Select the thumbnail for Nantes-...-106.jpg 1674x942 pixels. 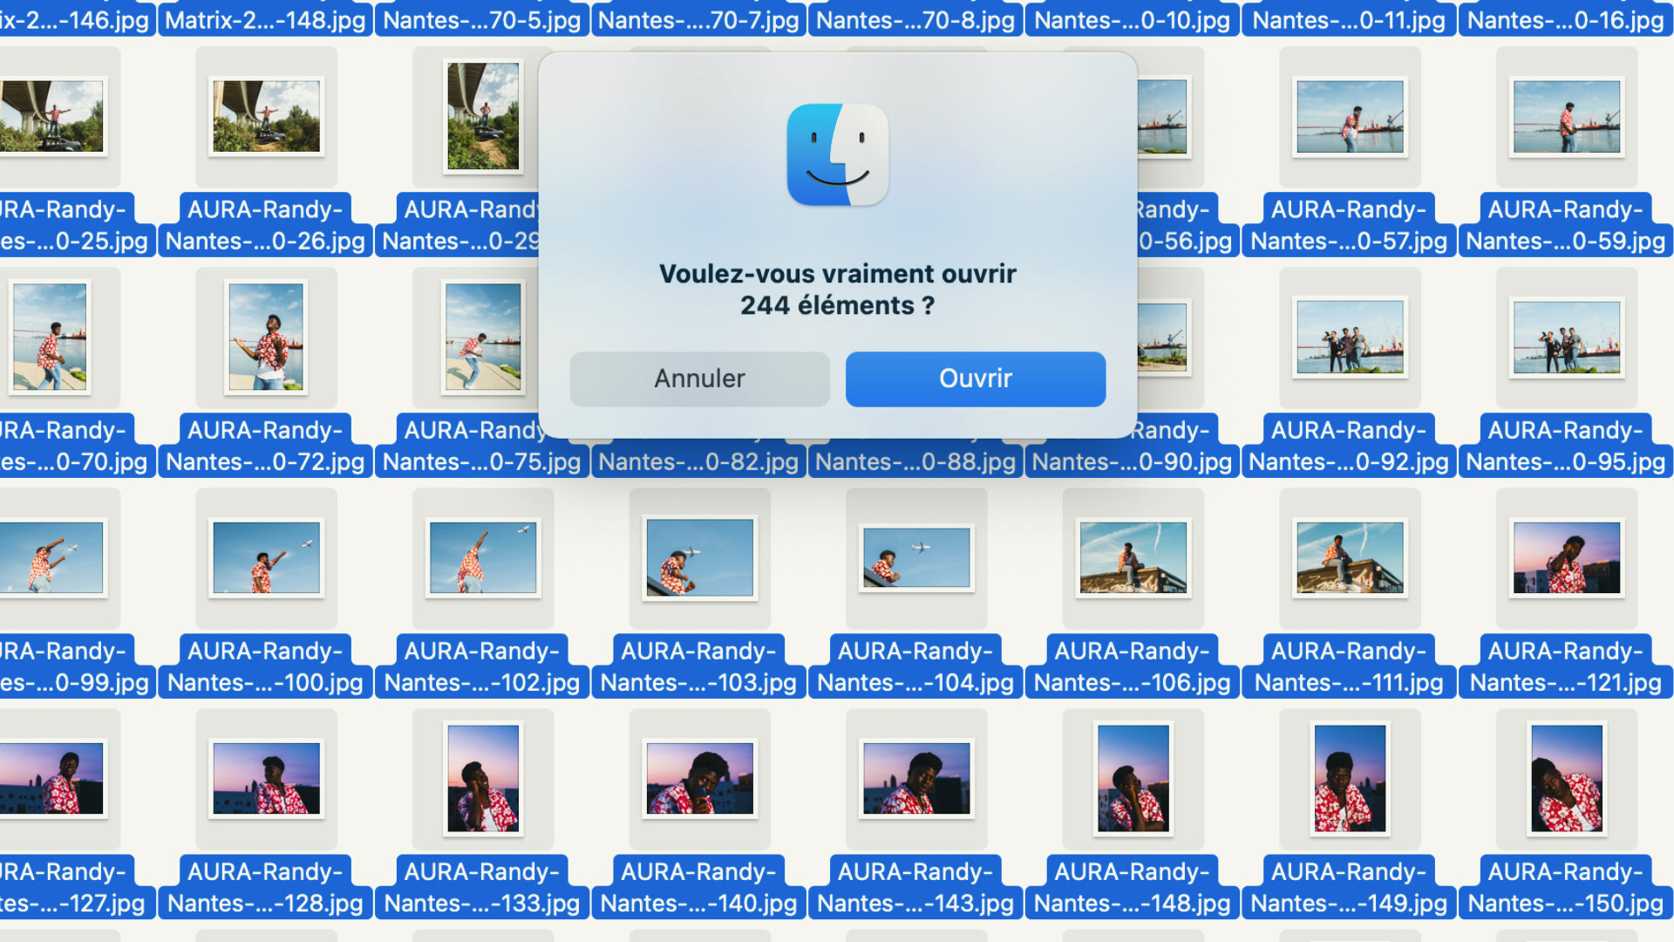tap(1133, 557)
